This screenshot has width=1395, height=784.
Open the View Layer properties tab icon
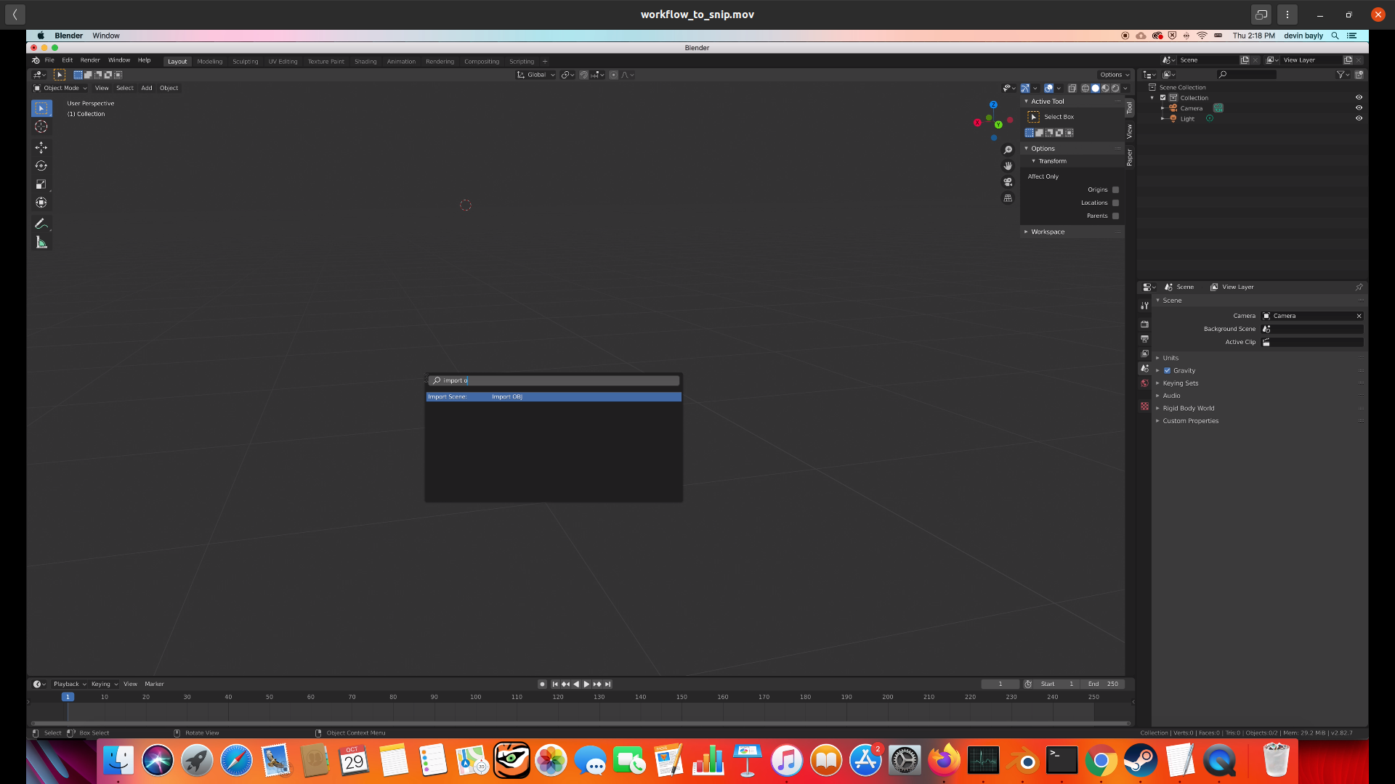point(1144,354)
